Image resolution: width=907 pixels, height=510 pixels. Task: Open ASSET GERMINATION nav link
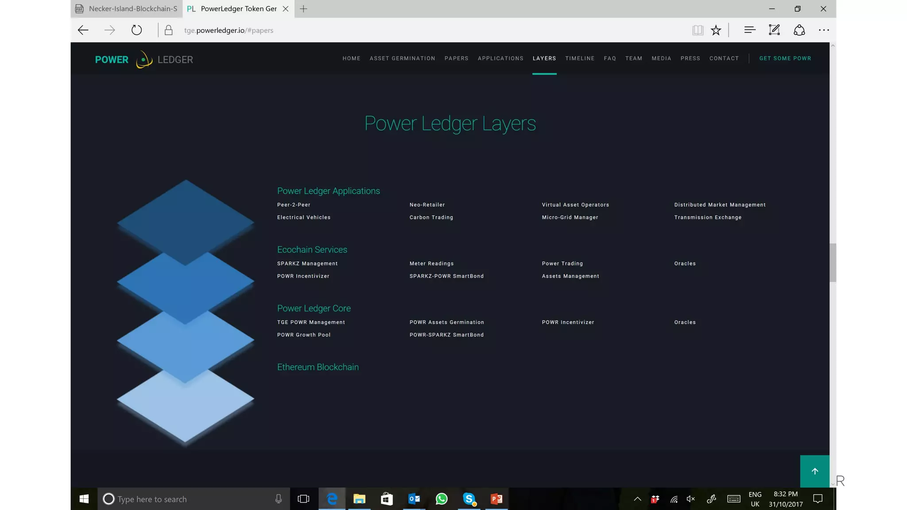click(402, 58)
